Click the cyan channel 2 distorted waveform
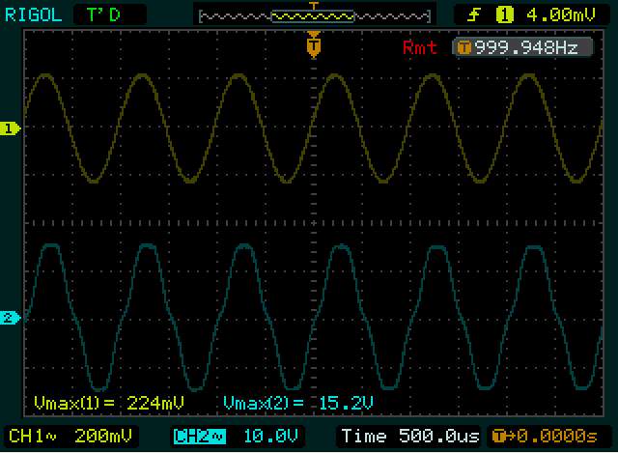Viewport: 618px width, 453px height. [145, 249]
